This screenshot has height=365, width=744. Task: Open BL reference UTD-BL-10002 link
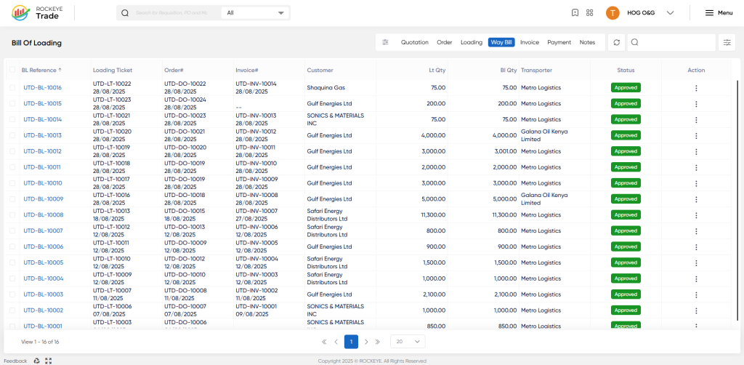point(43,310)
